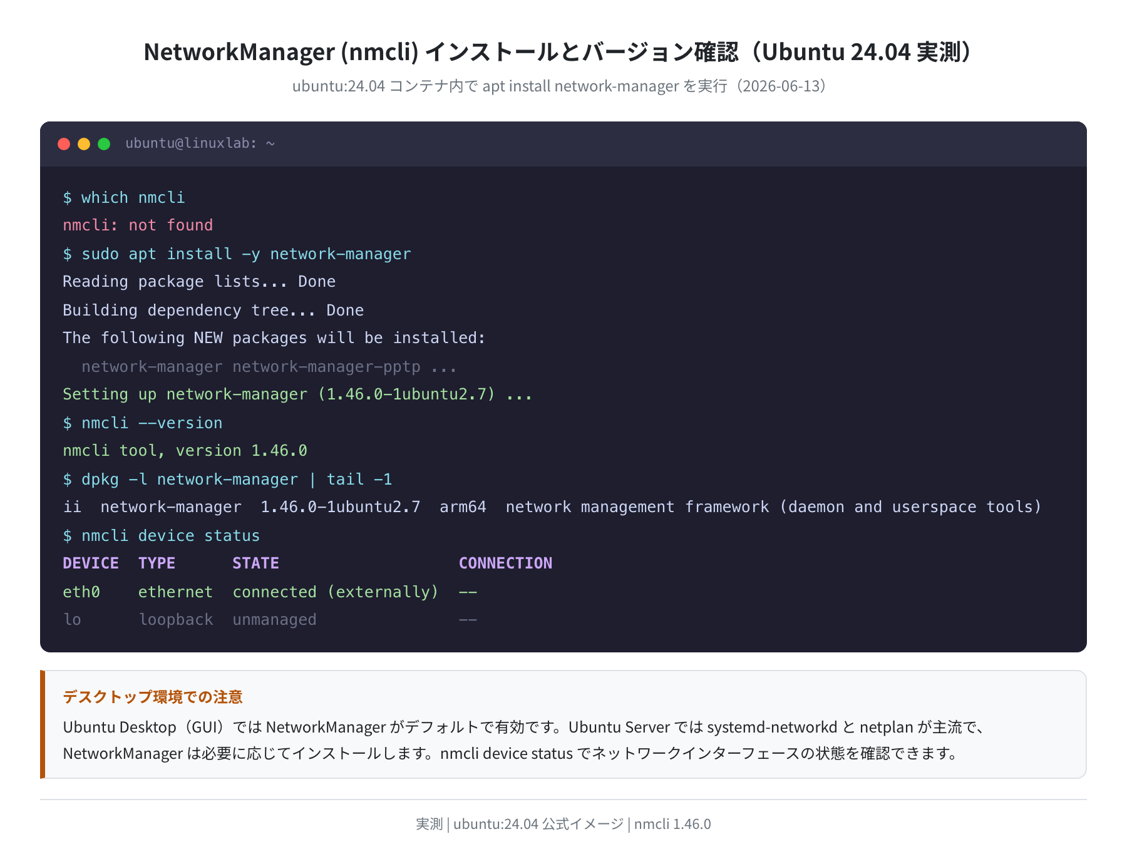The height and width of the screenshot is (859, 1127).
Task: Click the 'ethernet' type cell
Action: point(175,592)
